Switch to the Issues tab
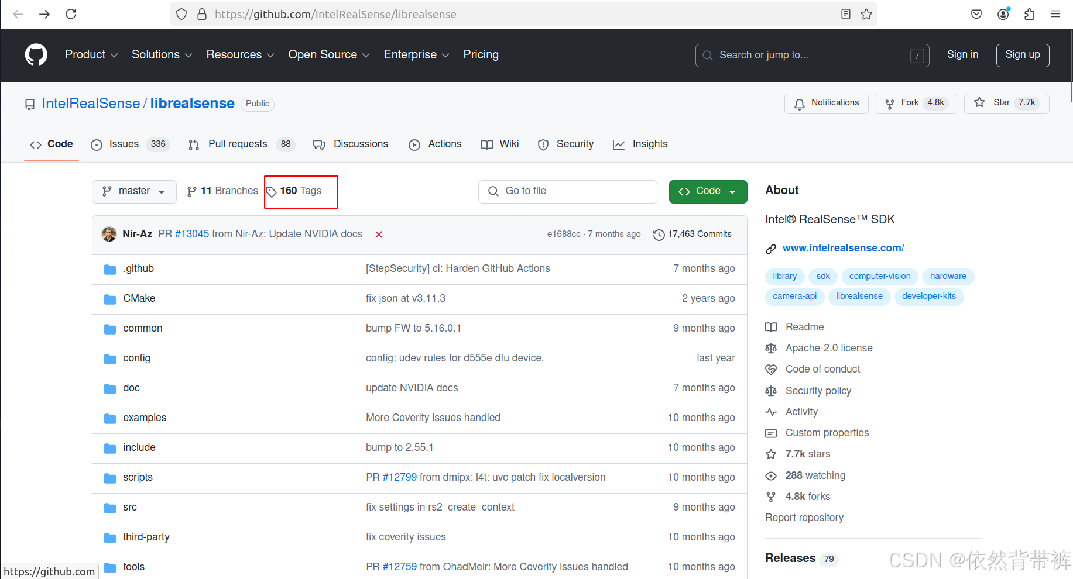This screenshot has width=1073, height=579. coord(130,144)
